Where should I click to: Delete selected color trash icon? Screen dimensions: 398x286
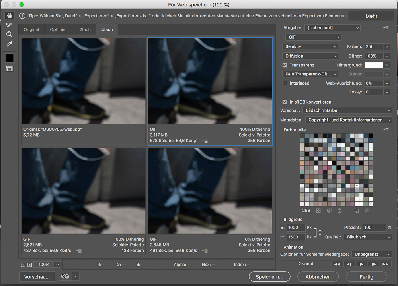pos(367,211)
